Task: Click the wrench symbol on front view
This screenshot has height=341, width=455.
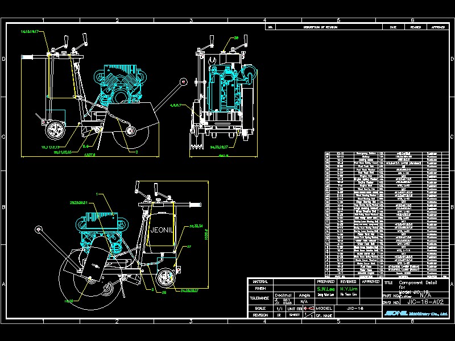Action: coord(212,61)
